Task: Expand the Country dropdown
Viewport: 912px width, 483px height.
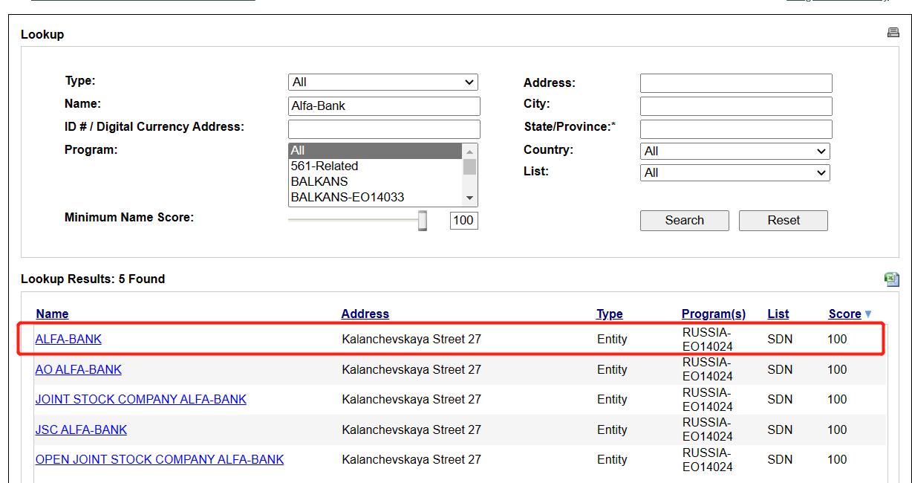Action: pos(735,151)
